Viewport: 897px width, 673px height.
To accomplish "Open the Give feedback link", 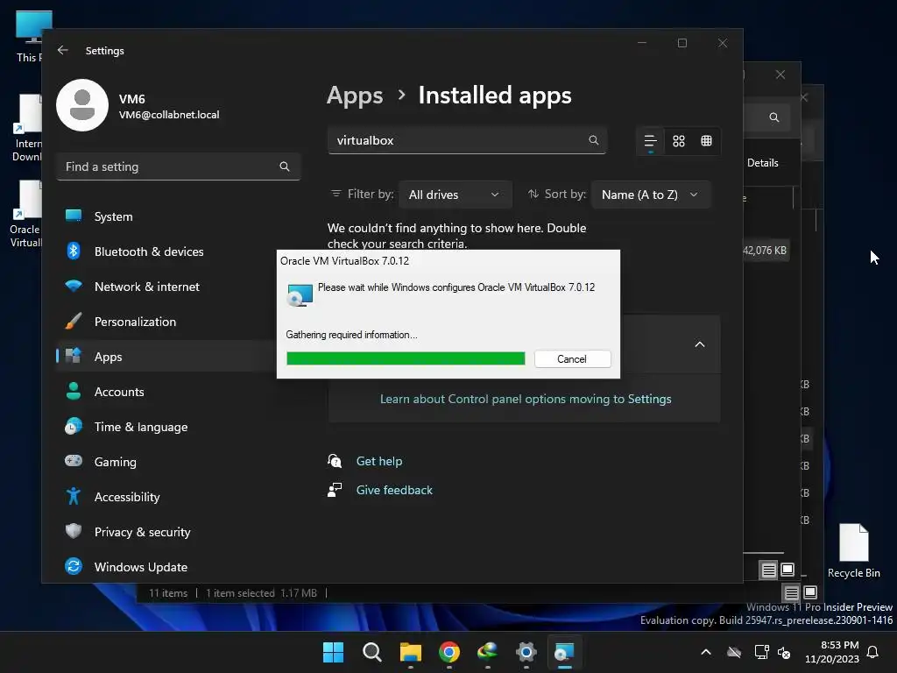I will click(394, 490).
